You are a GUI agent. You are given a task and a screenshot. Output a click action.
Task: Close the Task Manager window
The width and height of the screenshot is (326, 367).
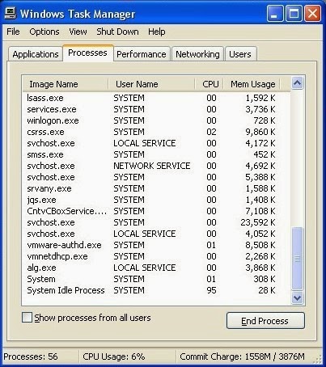[312, 14]
